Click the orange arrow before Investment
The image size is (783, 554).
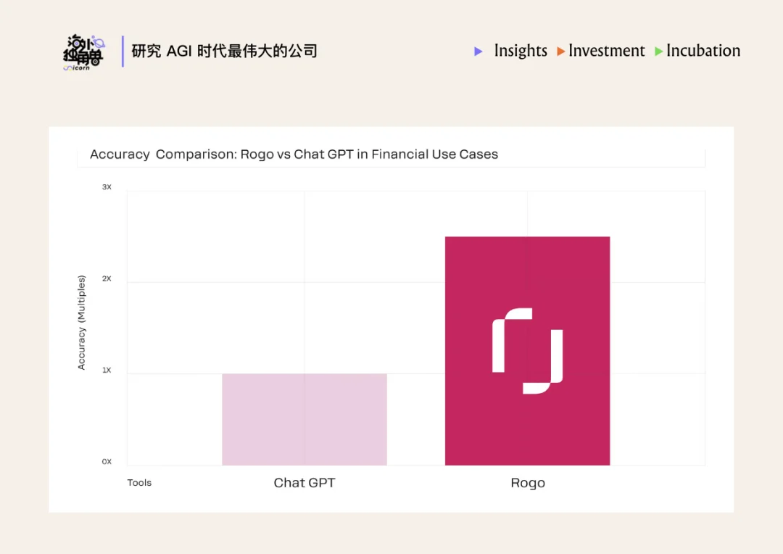point(560,51)
